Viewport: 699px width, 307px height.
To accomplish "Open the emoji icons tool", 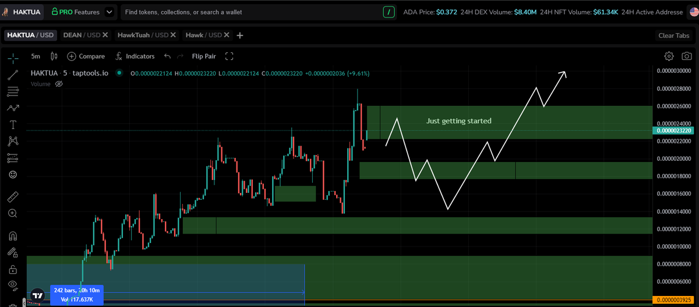I will pyautogui.click(x=13, y=174).
